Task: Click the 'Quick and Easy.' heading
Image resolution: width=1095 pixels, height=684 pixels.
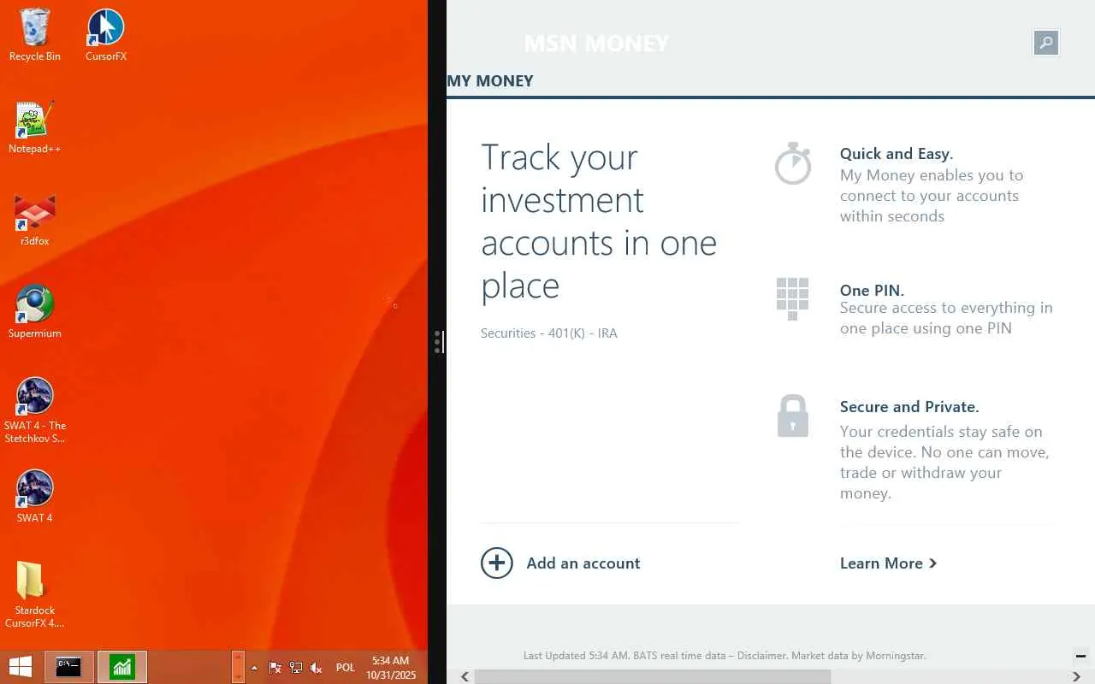Action: 897,154
